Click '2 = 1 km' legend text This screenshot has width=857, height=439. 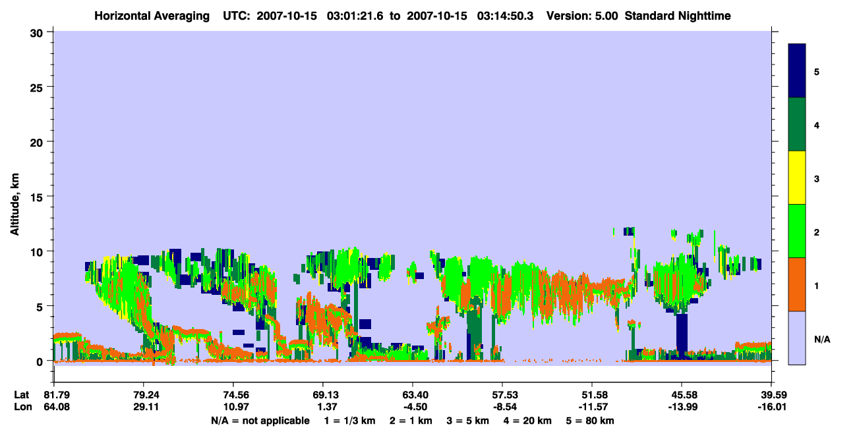(412, 421)
